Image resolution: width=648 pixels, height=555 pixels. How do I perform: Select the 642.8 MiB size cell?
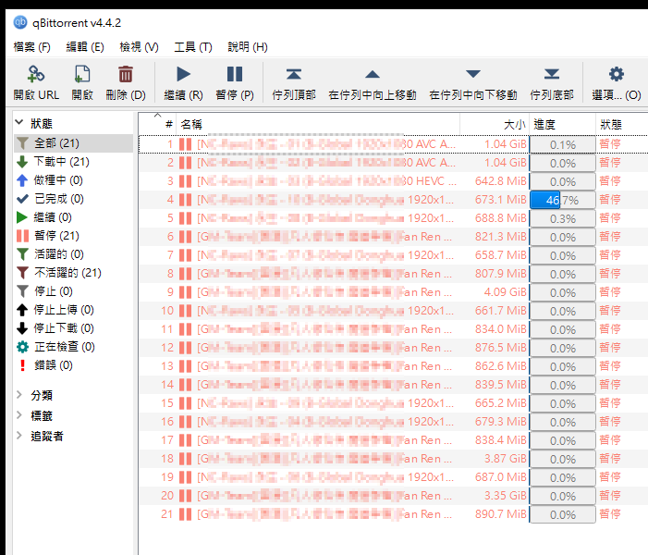501,180
